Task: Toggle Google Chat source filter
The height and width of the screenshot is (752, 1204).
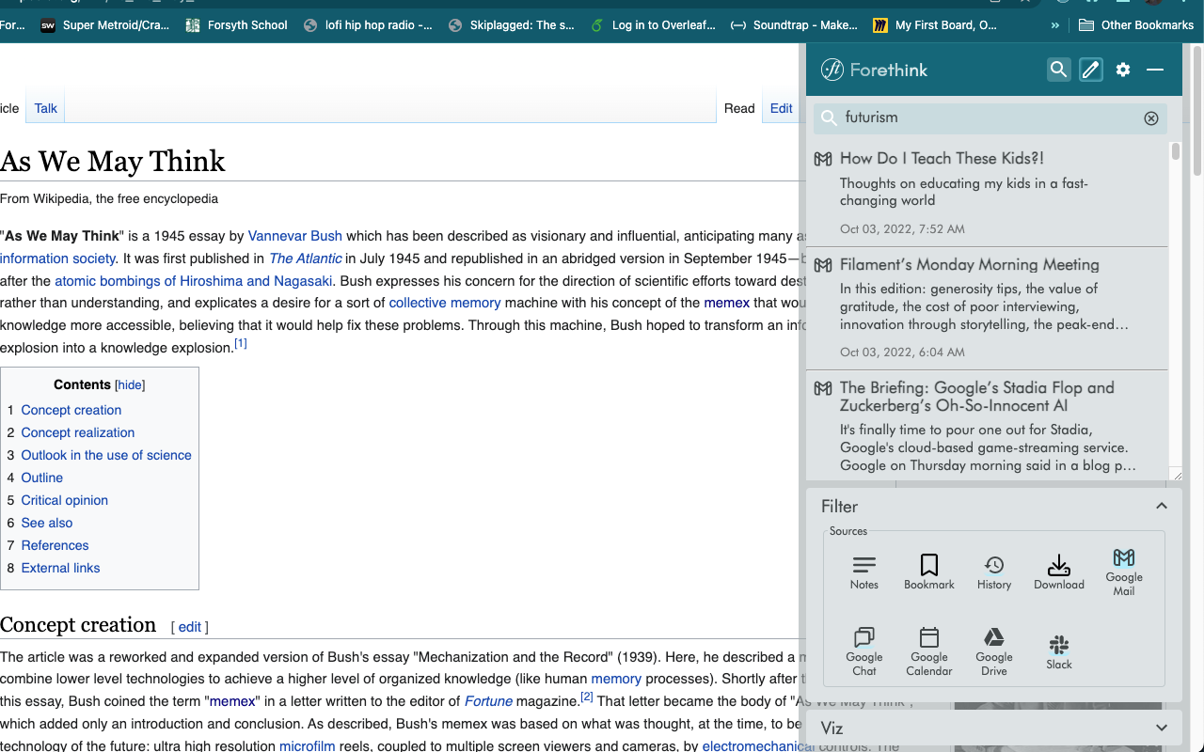Action: click(x=863, y=651)
